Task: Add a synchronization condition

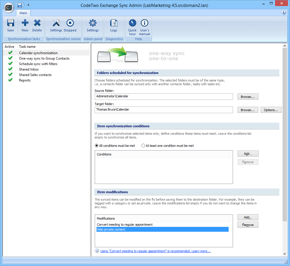Action: click(x=248, y=154)
